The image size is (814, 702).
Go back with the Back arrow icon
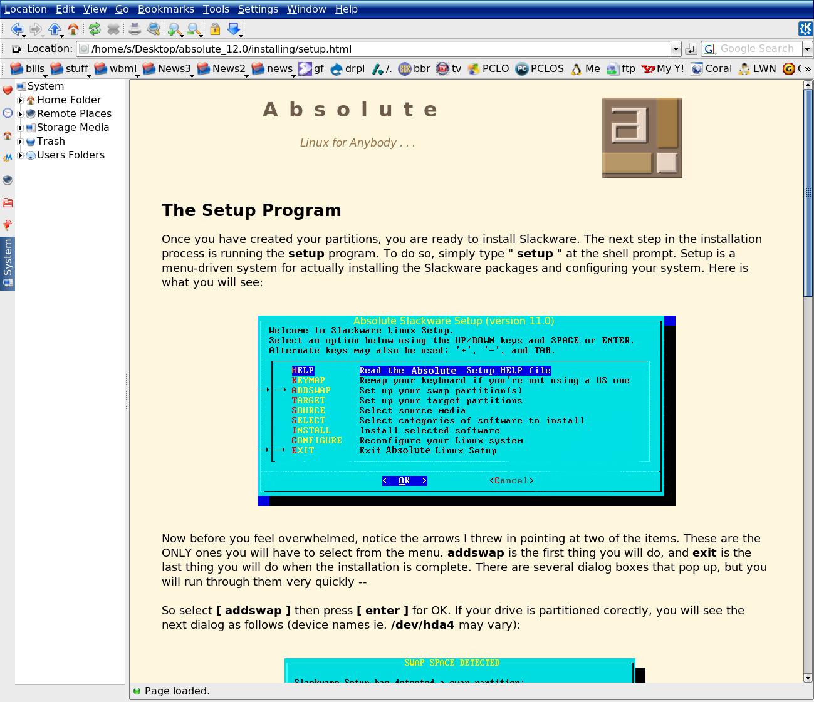pyautogui.click(x=17, y=29)
